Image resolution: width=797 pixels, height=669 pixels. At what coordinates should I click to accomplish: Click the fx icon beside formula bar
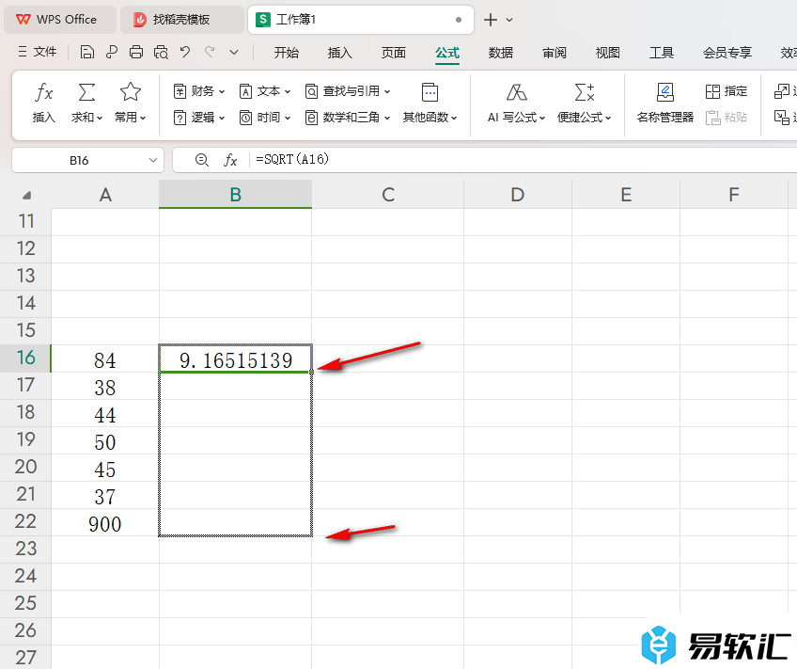click(x=230, y=160)
